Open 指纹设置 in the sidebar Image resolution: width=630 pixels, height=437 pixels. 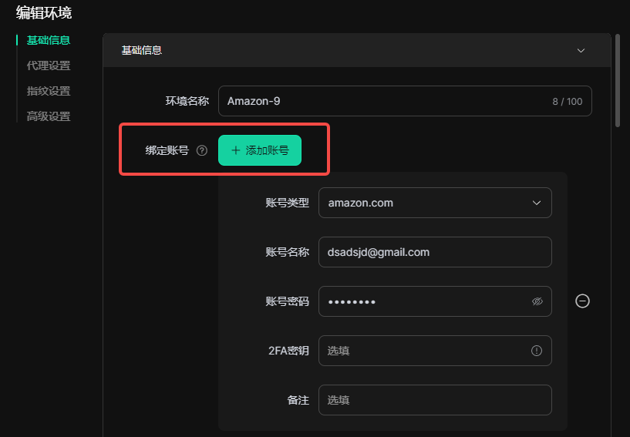pyautogui.click(x=49, y=91)
